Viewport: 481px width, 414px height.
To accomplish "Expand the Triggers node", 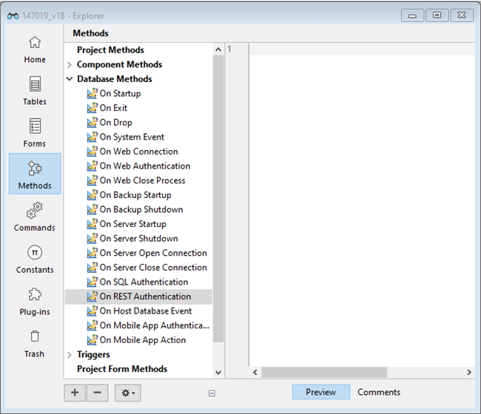I will pyautogui.click(x=70, y=355).
